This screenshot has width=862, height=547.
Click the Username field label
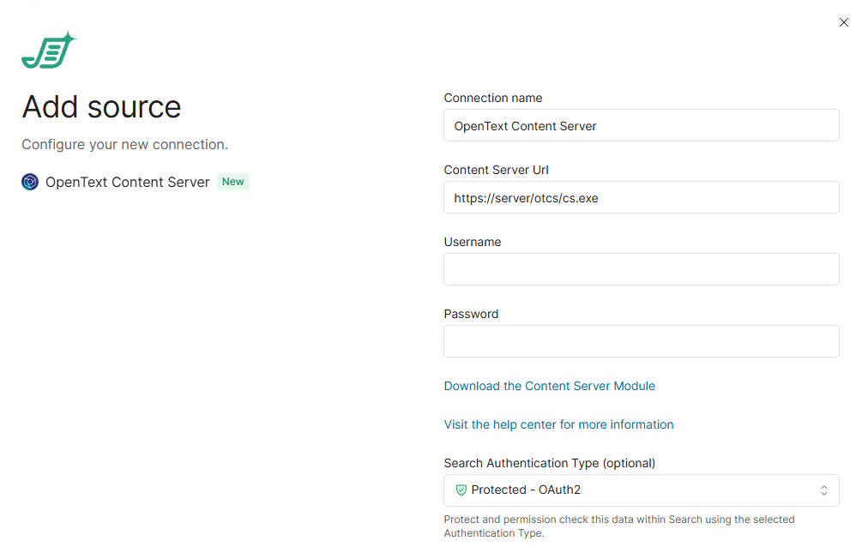pyautogui.click(x=472, y=242)
